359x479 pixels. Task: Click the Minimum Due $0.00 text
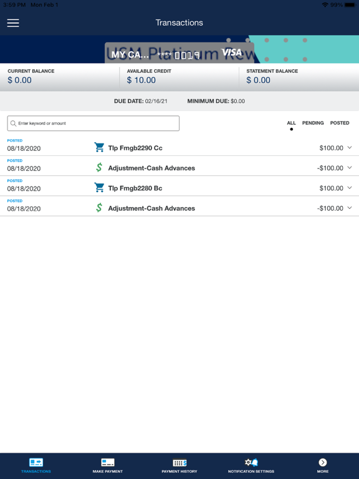click(x=216, y=101)
